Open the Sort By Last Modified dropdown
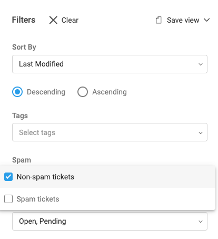 (x=110, y=64)
